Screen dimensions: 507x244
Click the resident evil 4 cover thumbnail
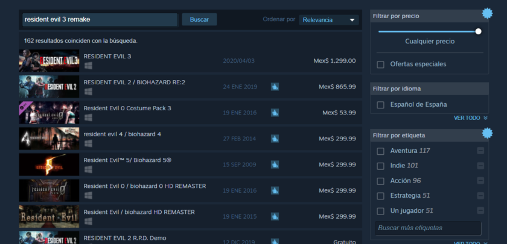(49, 139)
